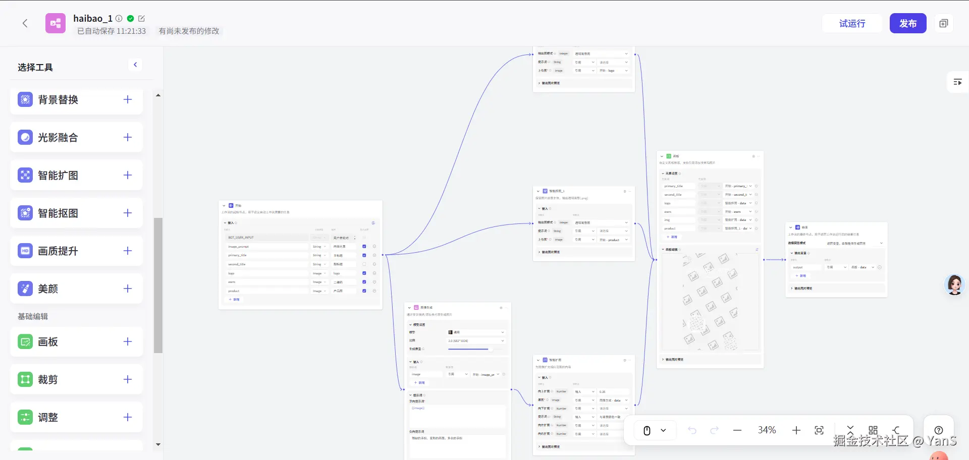Open the duplicate panel icon beside 发布
This screenshot has height=460, width=969.
pyautogui.click(x=943, y=23)
